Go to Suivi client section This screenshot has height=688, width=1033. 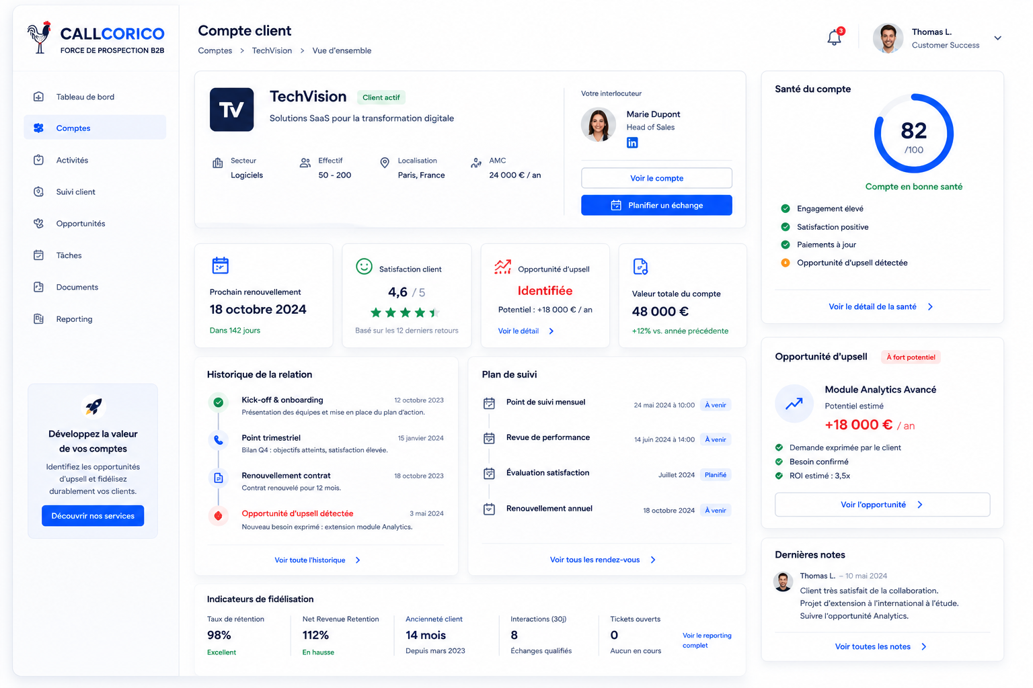(95, 191)
